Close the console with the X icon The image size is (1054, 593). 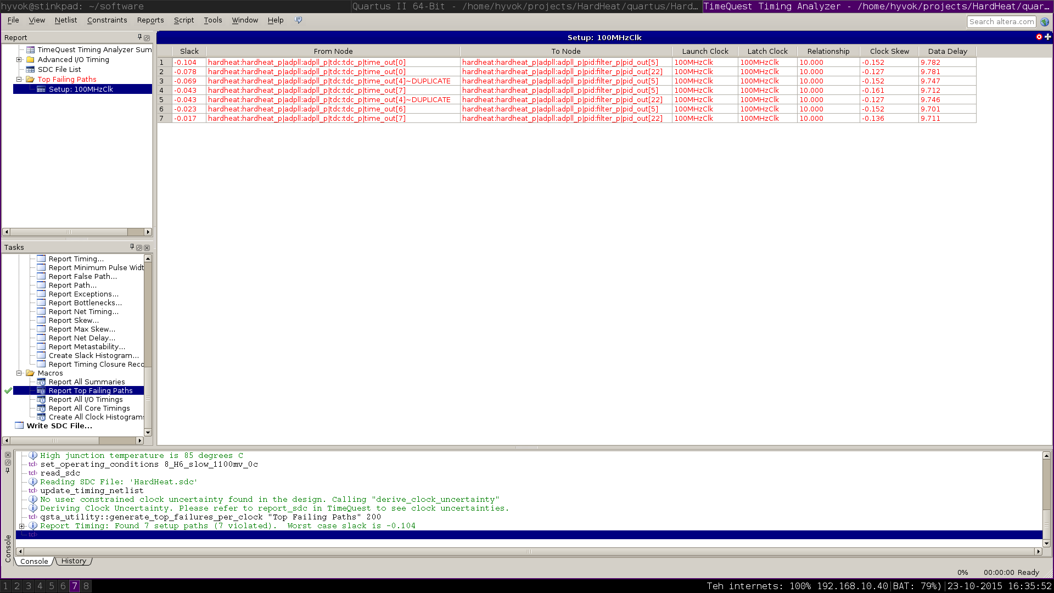pyautogui.click(x=8, y=455)
